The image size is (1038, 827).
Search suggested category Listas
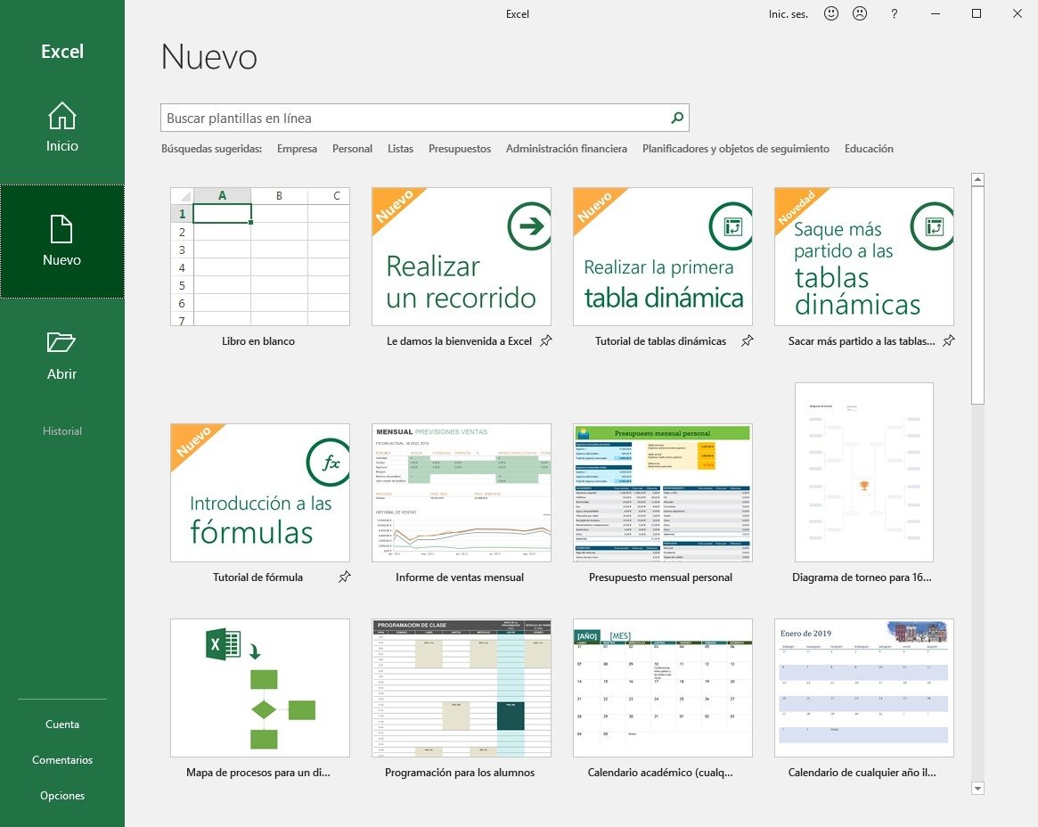tap(401, 149)
